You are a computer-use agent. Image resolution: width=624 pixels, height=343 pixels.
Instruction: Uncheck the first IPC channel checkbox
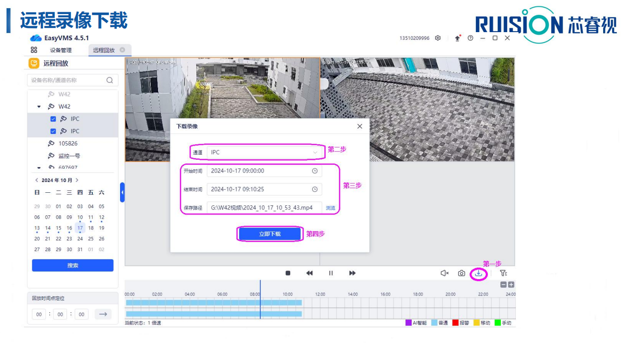(x=53, y=119)
